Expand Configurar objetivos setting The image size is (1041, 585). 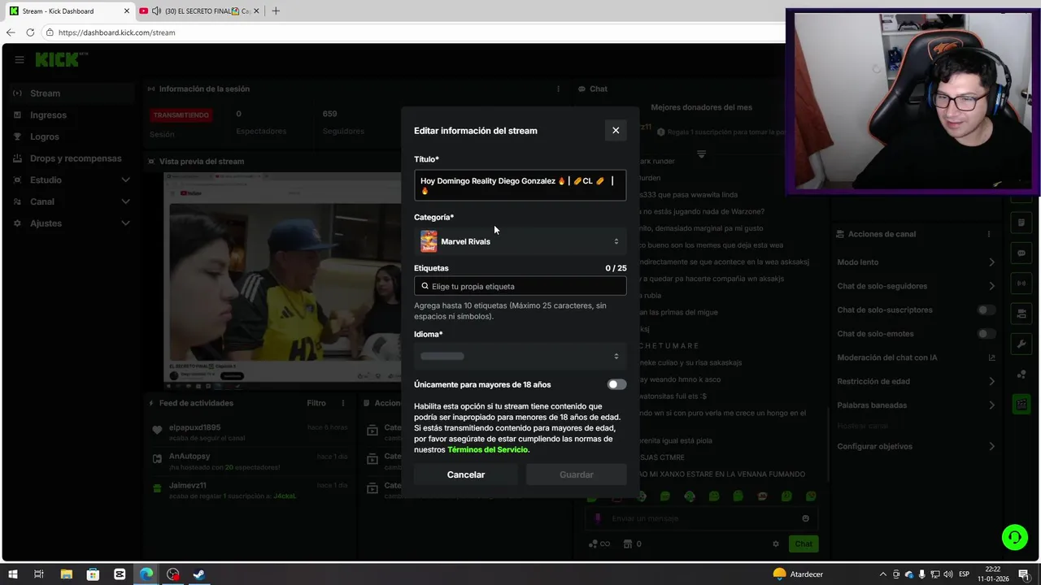click(x=916, y=446)
